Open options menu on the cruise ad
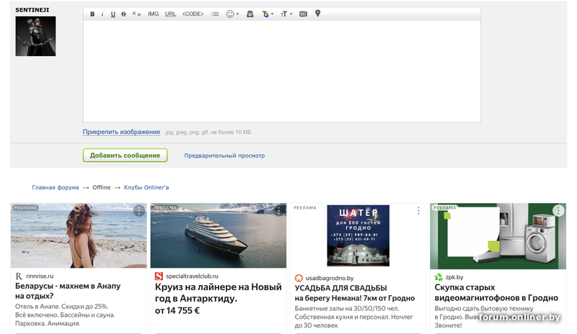The height and width of the screenshot is (334, 577). [279, 210]
